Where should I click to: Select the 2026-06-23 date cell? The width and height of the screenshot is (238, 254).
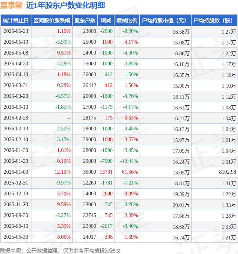coord(16,31)
